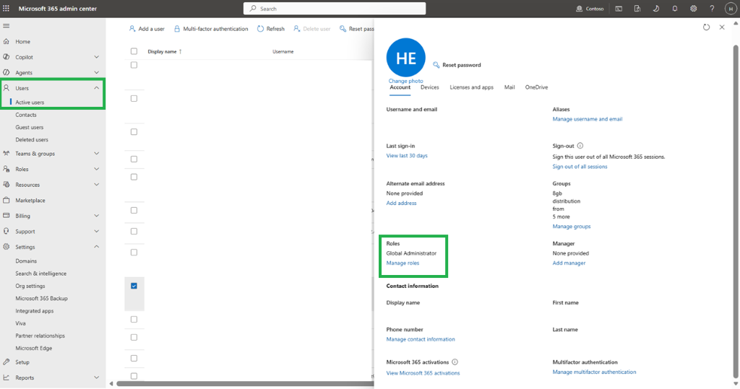The image size is (740, 389).
Task: Click the Search input field
Action: (335, 9)
